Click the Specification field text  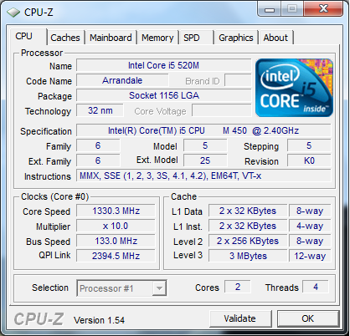pyautogui.click(x=203, y=130)
